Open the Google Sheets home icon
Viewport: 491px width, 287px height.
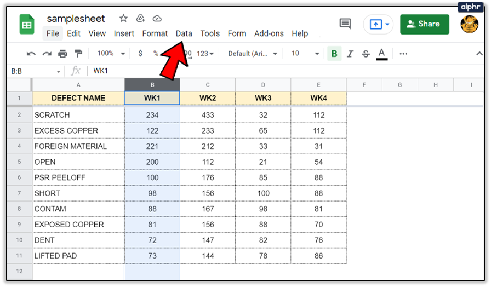coord(27,25)
